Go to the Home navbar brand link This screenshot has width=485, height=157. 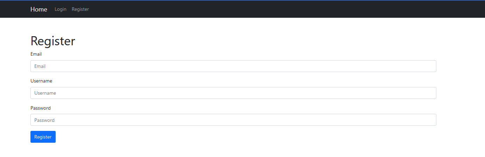point(38,9)
